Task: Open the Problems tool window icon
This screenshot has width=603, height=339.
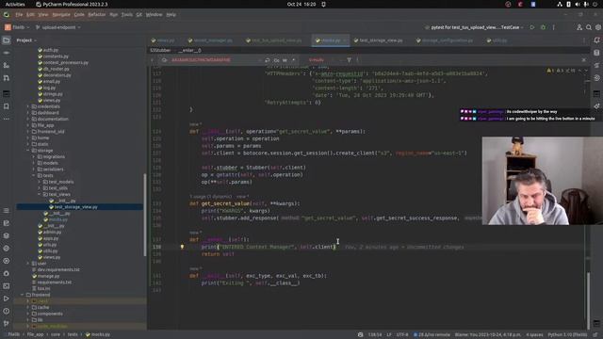Action: click(x=7, y=311)
